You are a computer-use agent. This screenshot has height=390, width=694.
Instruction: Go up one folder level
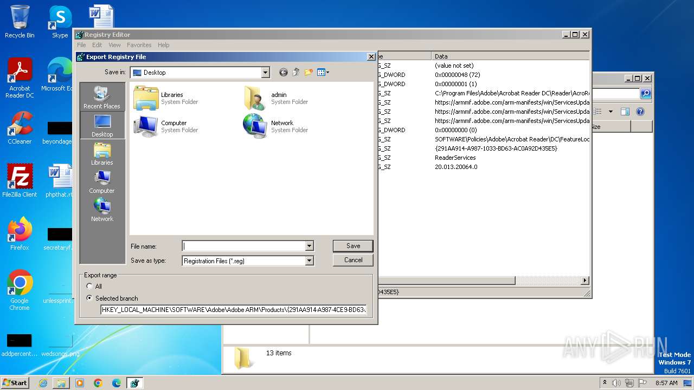coord(296,72)
